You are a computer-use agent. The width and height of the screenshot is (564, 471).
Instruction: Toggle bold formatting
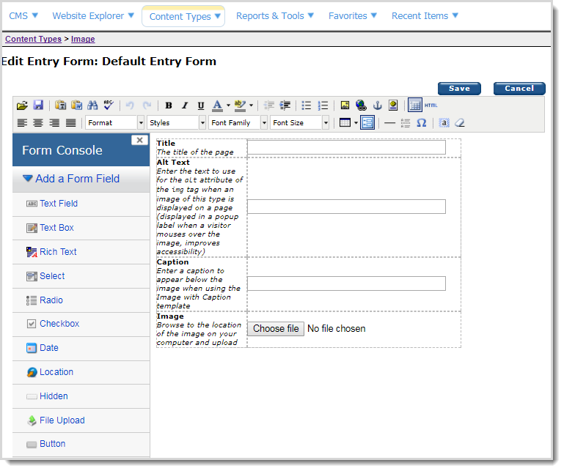tap(169, 106)
